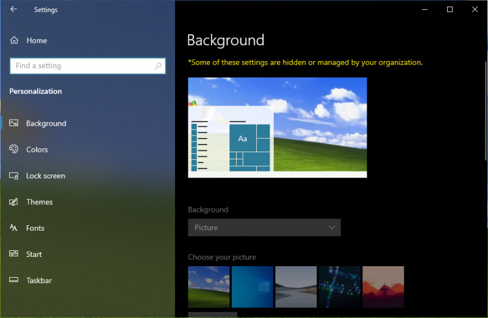488x318 pixels.
Task: Close the Settings window
Action: click(x=475, y=9)
